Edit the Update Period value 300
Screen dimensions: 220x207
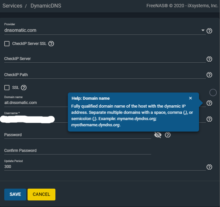pos(105,167)
